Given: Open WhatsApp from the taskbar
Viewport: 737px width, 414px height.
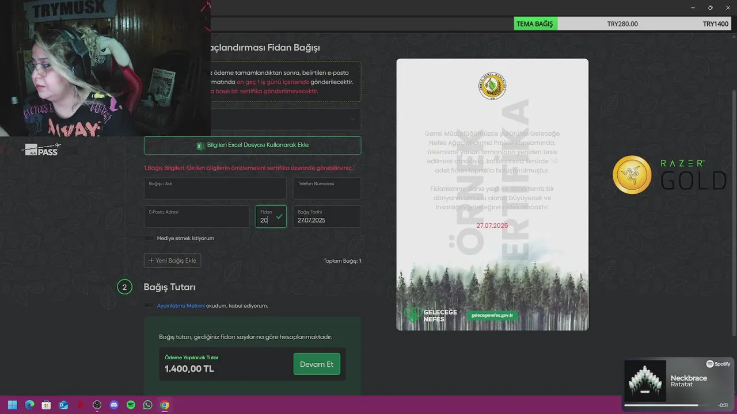Looking at the screenshot, I should 147,405.
